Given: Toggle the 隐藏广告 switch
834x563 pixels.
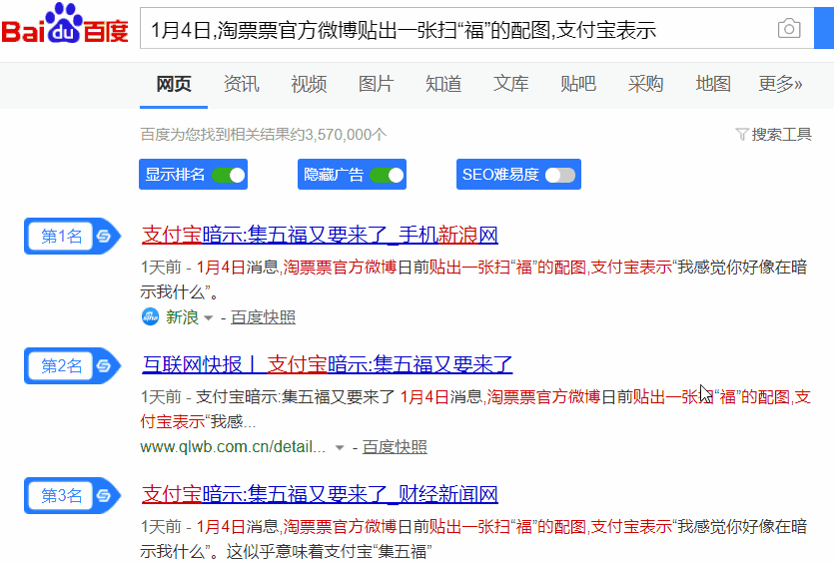Looking at the screenshot, I should (387, 175).
